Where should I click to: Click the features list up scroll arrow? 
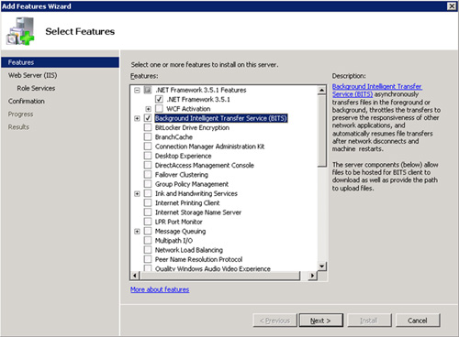(321, 91)
